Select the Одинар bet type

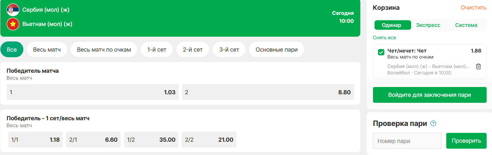pos(393,25)
